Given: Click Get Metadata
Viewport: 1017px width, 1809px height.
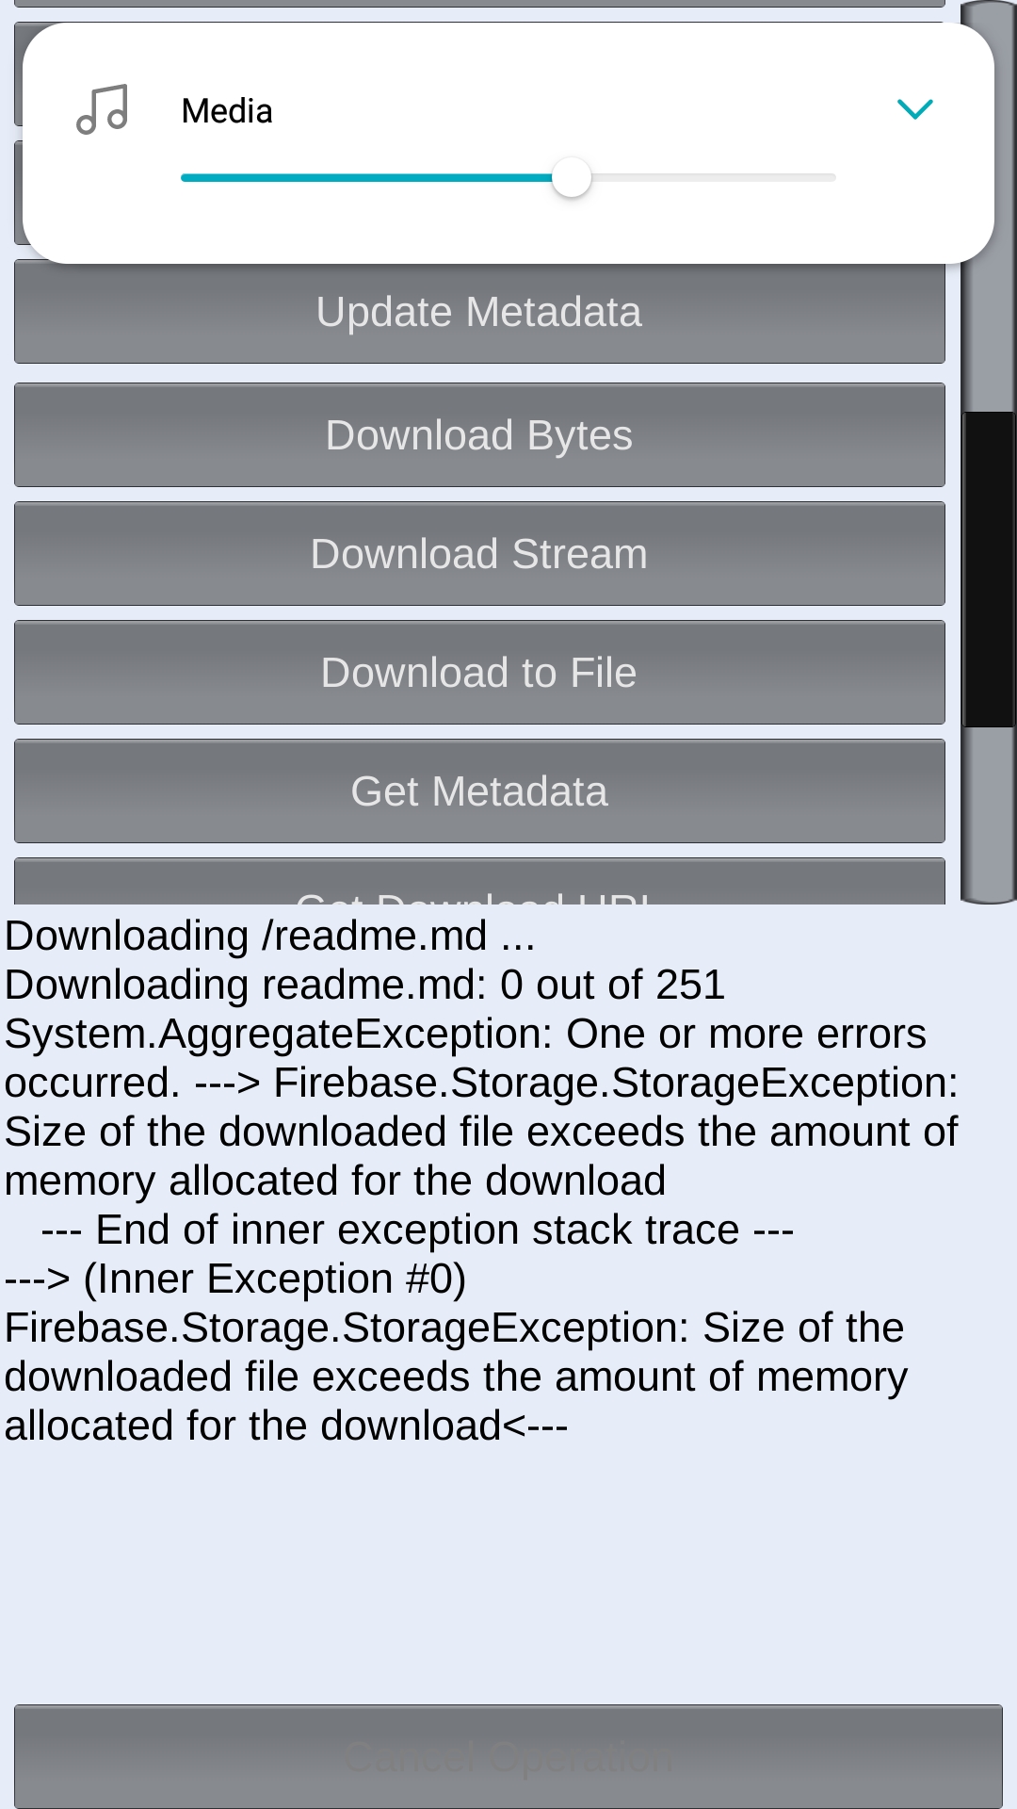Looking at the screenshot, I should (478, 791).
